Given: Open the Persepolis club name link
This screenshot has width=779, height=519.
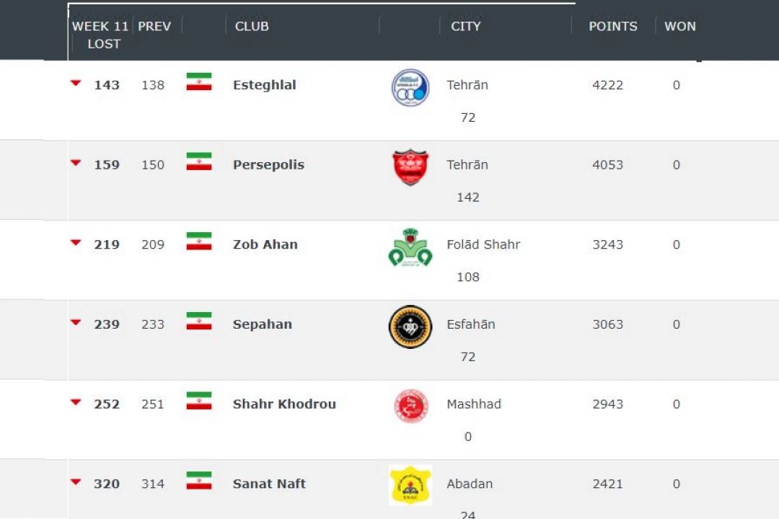Looking at the screenshot, I should click(268, 165).
